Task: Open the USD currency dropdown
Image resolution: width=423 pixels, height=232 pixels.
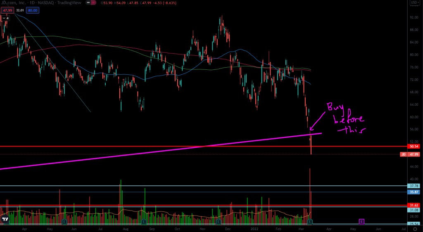Action: click(414, 2)
